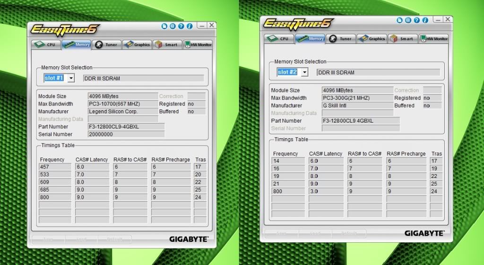The width and height of the screenshot is (484, 265).
Task: Click 4096 MBytes module size, right window
Action: pos(357,90)
